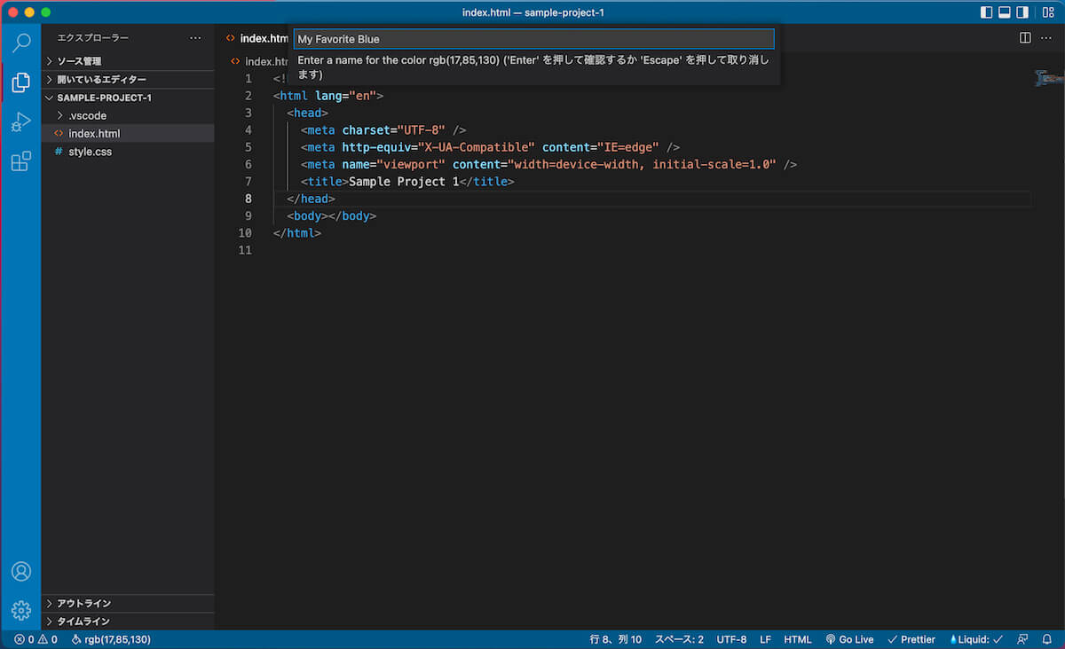This screenshot has height=649, width=1065.
Task: Toggle the Liquid formatter status item
Action: (x=974, y=638)
